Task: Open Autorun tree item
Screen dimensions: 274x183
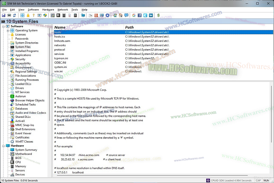Action: (x=21, y=96)
